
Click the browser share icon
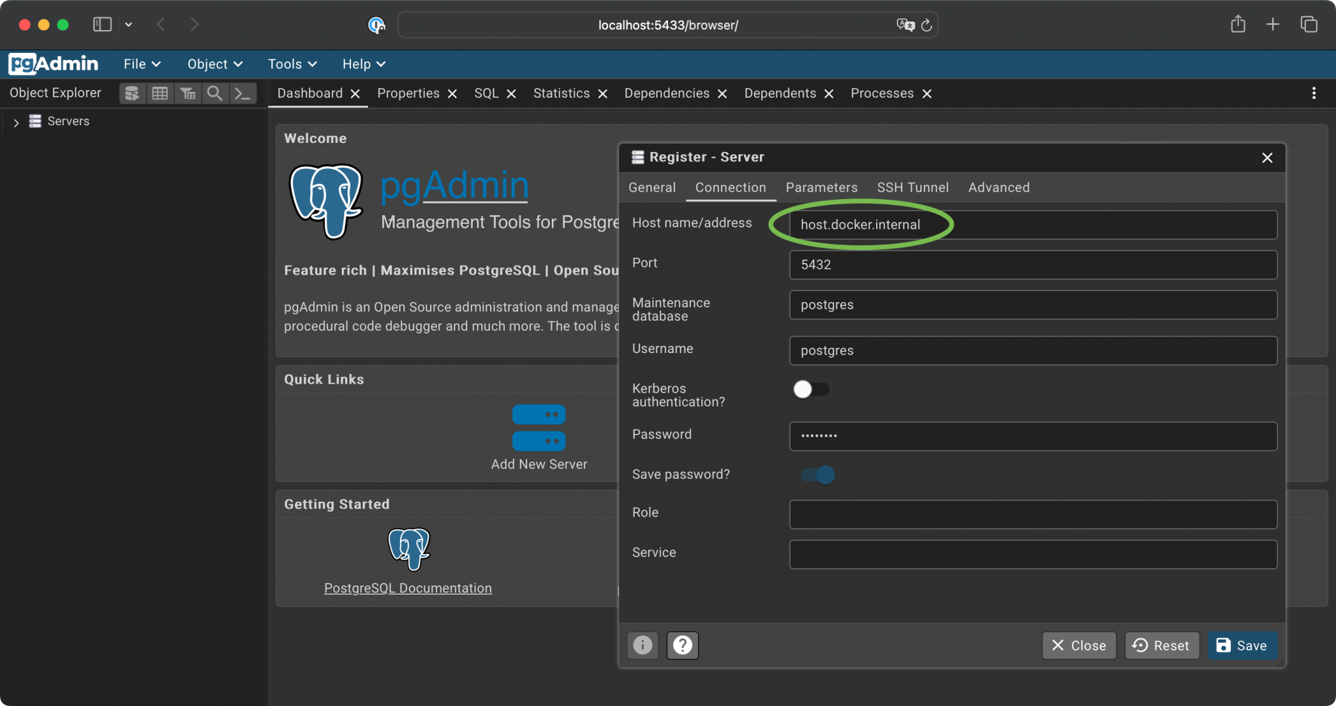[x=1238, y=25]
